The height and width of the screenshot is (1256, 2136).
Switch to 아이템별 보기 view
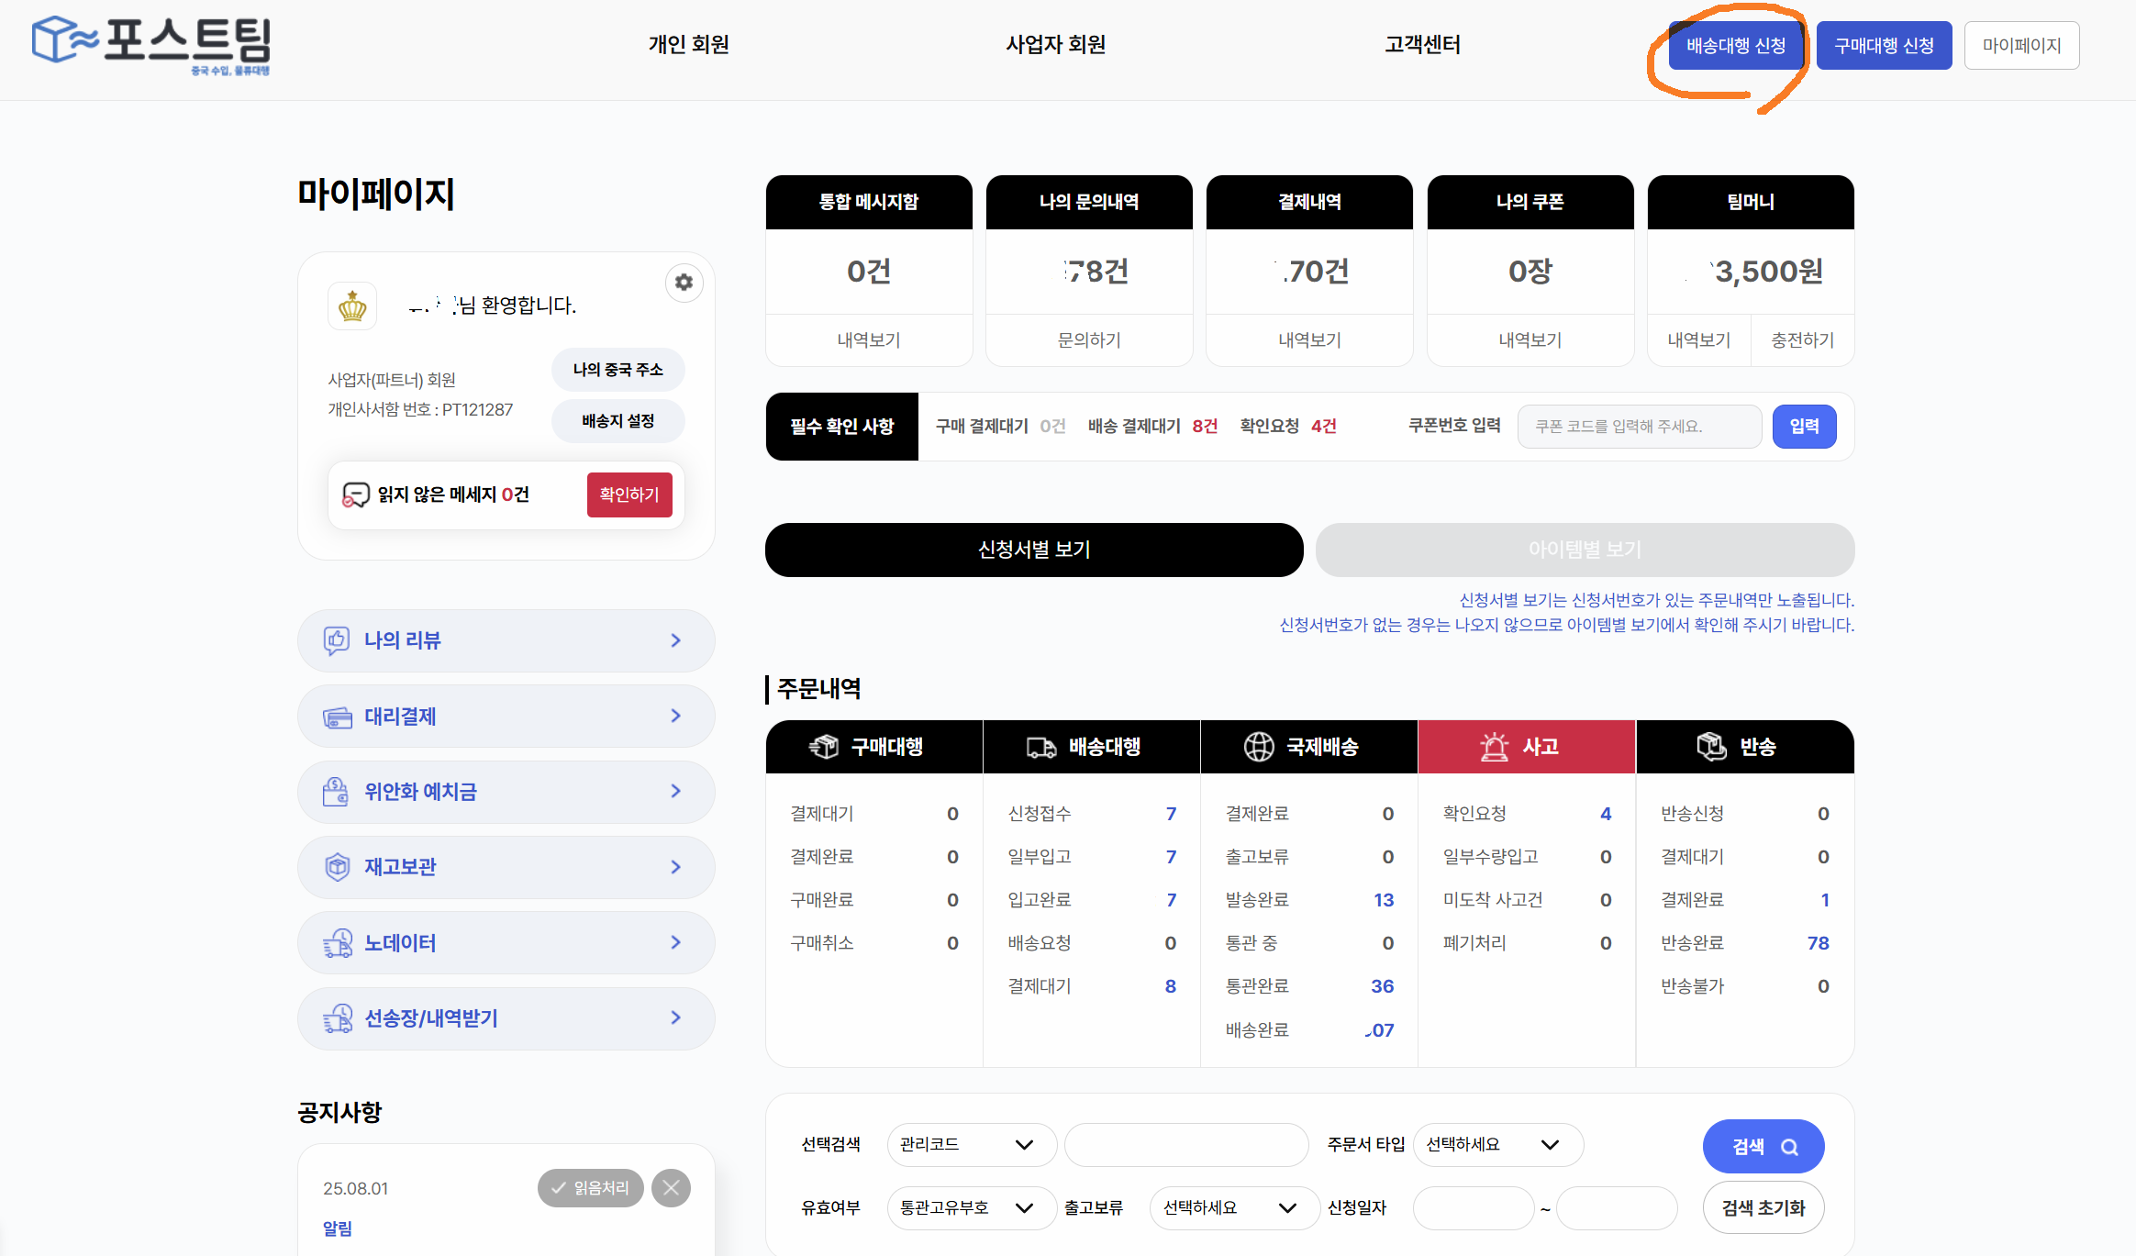click(1585, 550)
